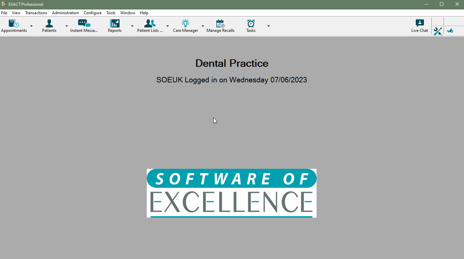The width and height of the screenshot is (464, 259).
Task: Click the Software of Excellence logo
Action: (x=232, y=193)
